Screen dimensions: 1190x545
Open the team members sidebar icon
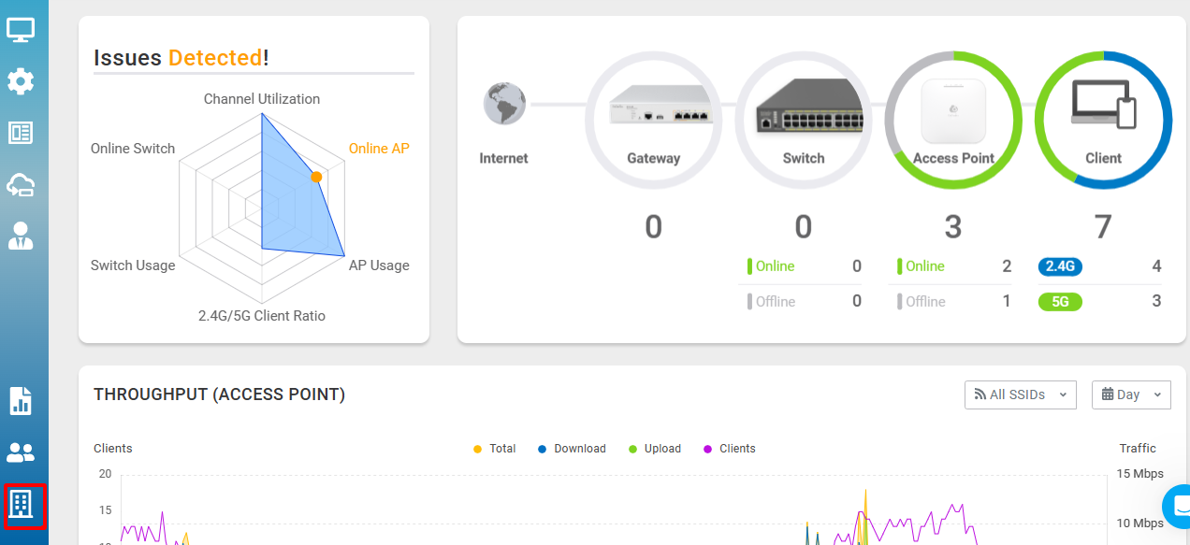[21, 452]
